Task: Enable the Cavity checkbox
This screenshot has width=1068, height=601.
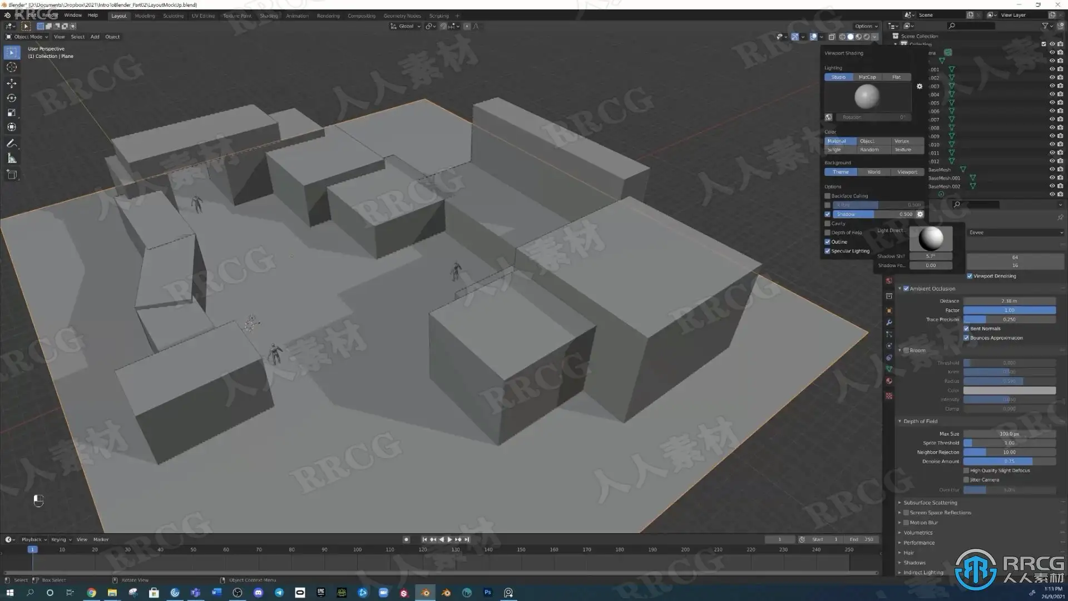Action: (827, 224)
